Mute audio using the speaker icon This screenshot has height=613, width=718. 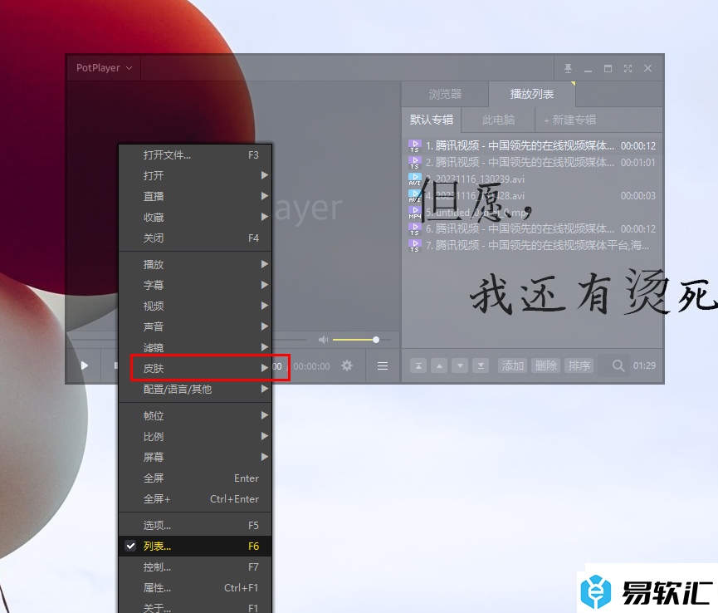point(323,340)
